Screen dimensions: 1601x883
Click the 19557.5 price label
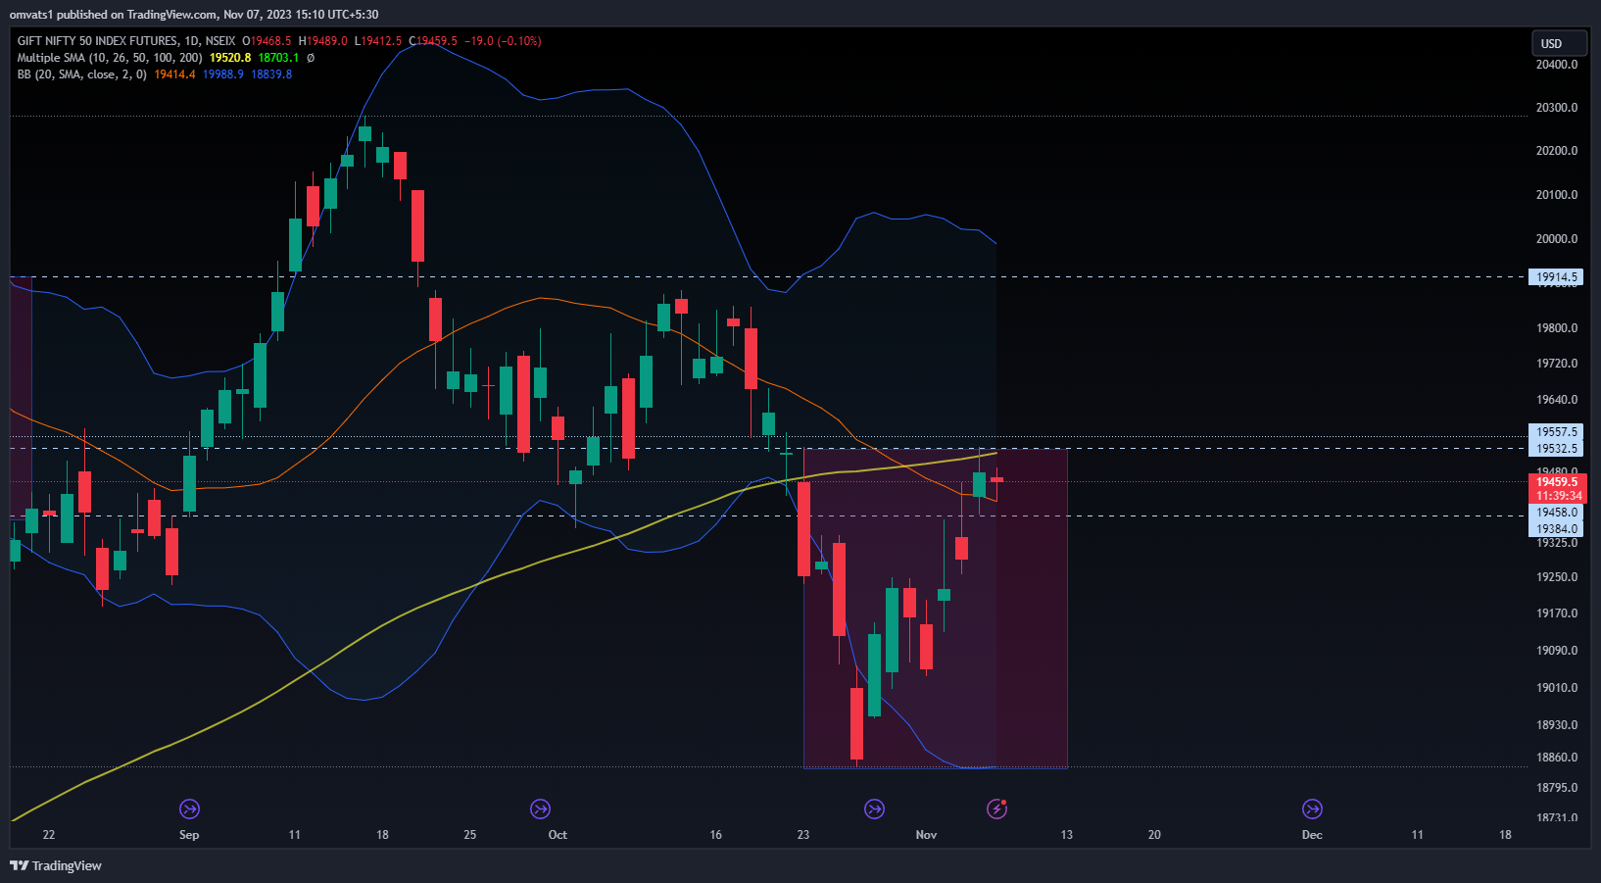click(x=1556, y=432)
